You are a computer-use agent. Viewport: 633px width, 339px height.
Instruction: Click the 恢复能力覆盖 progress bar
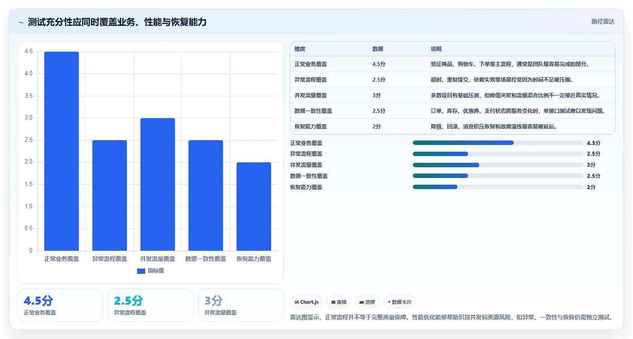point(498,187)
